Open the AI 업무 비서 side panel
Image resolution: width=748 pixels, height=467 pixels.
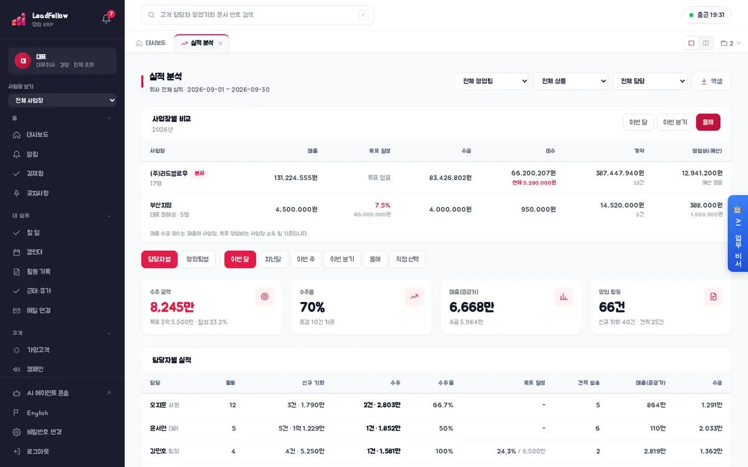click(738, 233)
